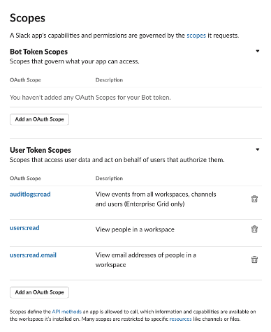This screenshot has width=271, height=332.
Task: Click the empty Bot token scopes message
Action: 90,98
